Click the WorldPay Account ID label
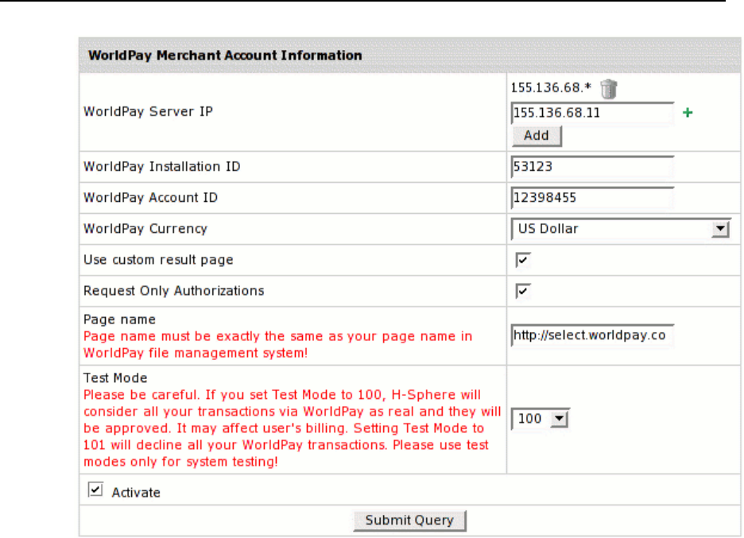This screenshot has height=538, width=744. click(x=150, y=197)
